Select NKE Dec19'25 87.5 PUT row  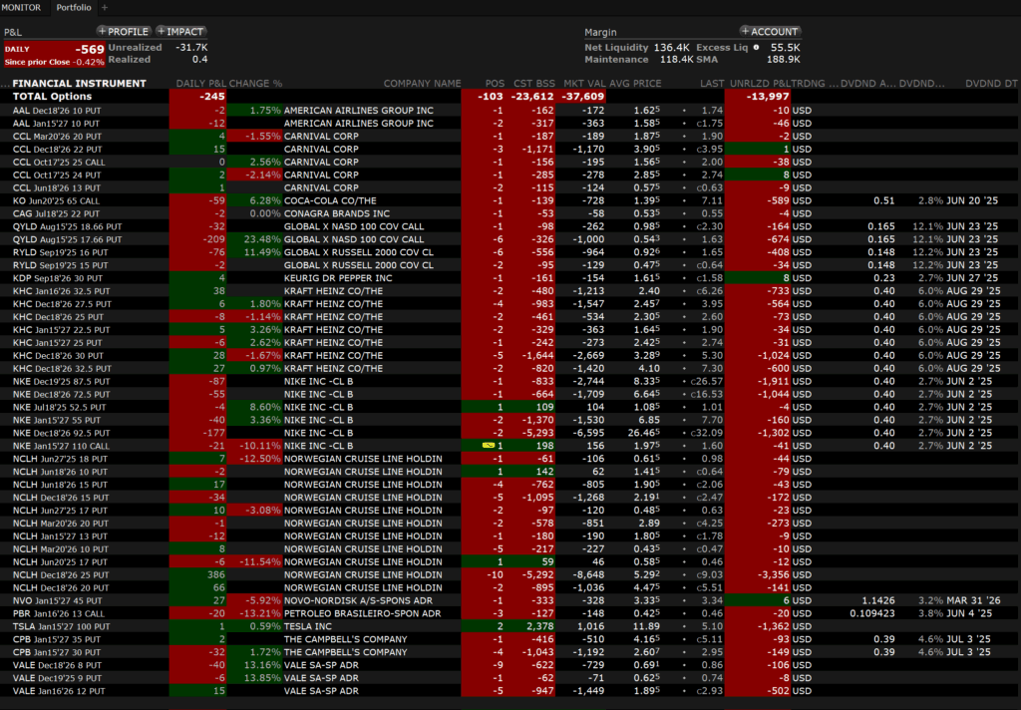(510, 381)
